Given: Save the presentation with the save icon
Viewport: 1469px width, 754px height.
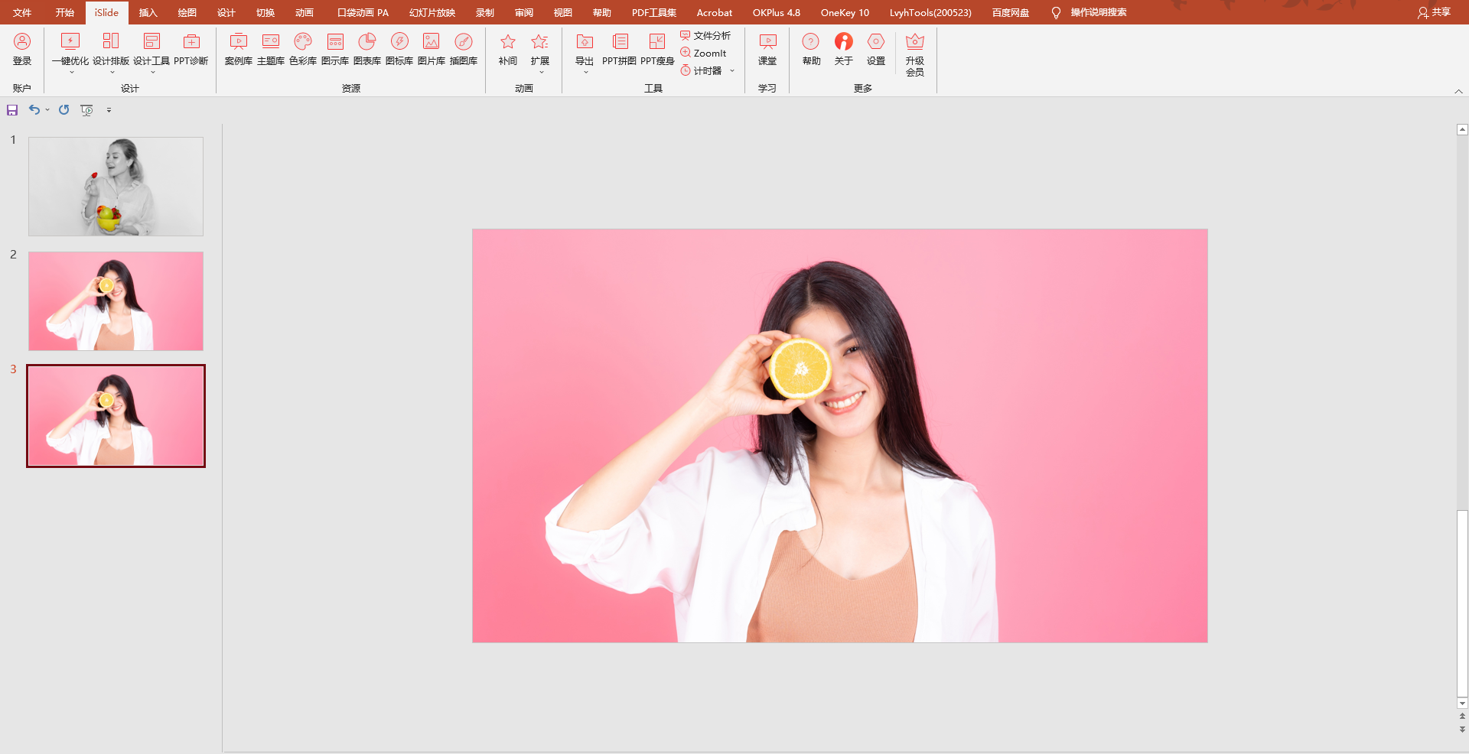Looking at the screenshot, I should (x=12, y=110).
